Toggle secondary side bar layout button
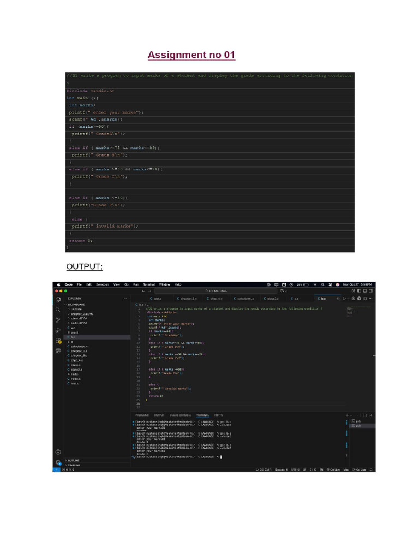419x559 pixels. tap(371, 291)
